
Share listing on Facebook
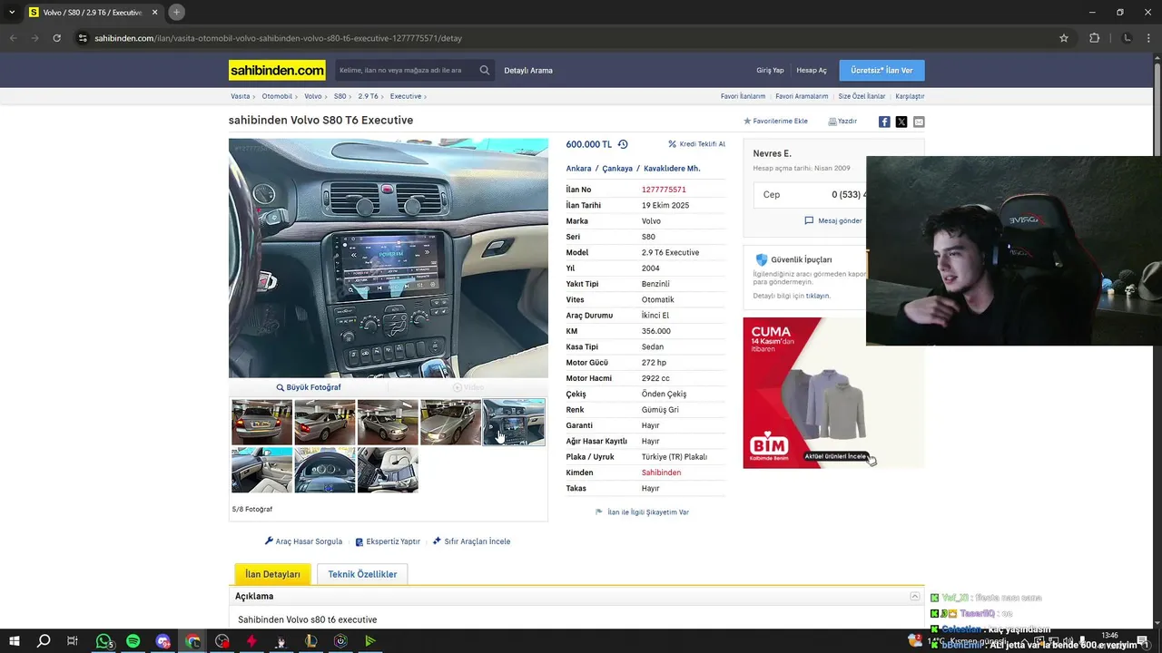(x=884, y=122)
